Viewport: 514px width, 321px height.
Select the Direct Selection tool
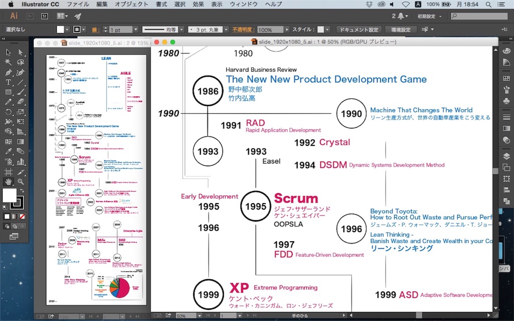[x=21, y=52]
